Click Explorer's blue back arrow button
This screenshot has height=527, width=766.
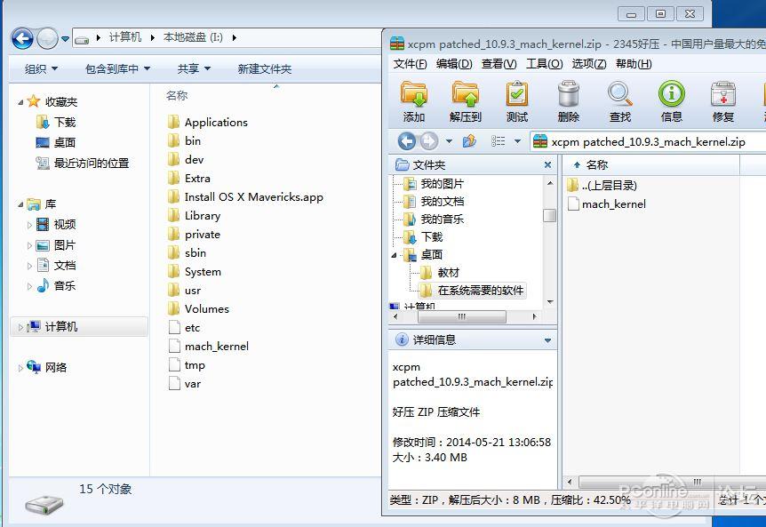pos(22,38)
